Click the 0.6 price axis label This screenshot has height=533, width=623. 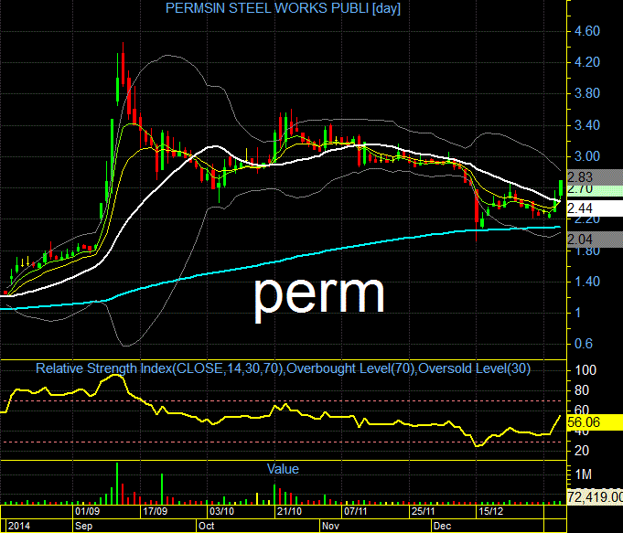point(584,344)
